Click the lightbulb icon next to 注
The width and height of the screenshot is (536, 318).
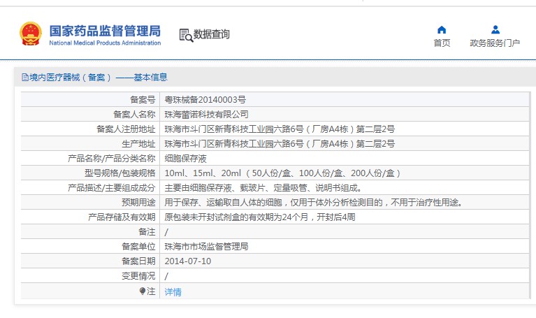142,291
